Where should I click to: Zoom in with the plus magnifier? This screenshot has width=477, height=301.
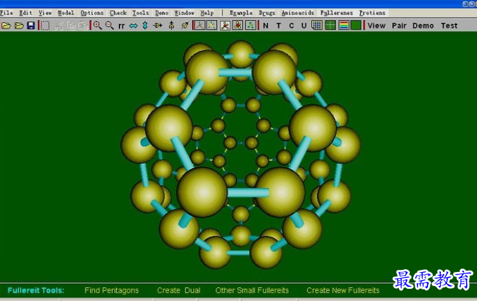point(97,26)
